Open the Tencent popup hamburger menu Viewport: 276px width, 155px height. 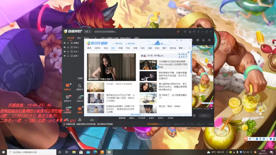[x=189, y=48]
